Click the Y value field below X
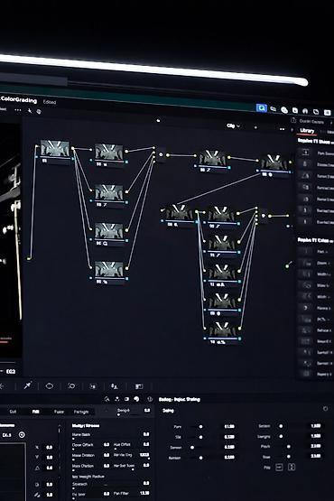 coord(50,458)
